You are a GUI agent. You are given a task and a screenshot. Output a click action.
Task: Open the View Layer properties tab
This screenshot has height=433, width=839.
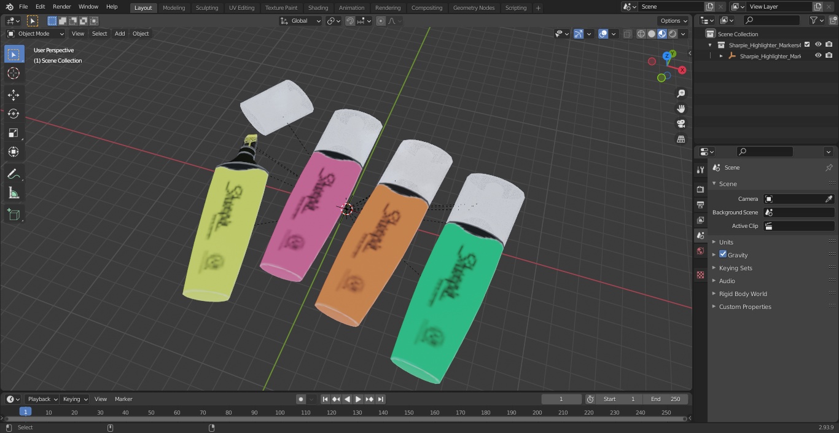tap(700, 220)
